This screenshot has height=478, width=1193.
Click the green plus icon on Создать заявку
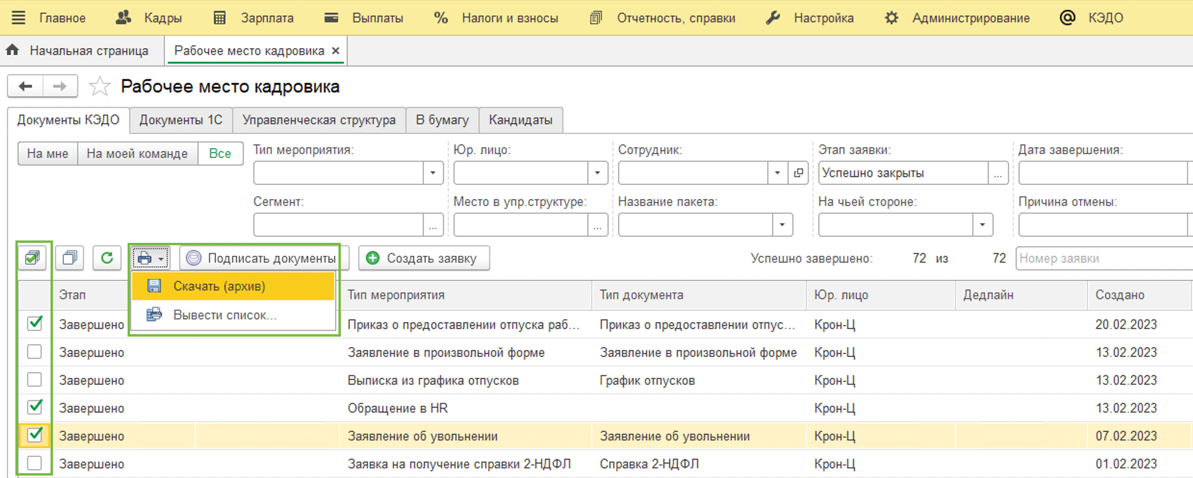pyautogui.click(x=373, y=258)
